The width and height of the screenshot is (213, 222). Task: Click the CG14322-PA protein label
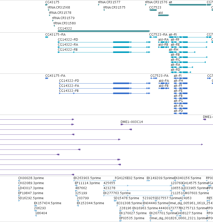point(69,86)
